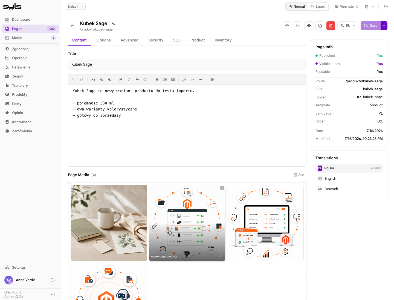This screenshot has width=394, height=300.
Task: Click the move page icon
Action: [x=287, y=26]
